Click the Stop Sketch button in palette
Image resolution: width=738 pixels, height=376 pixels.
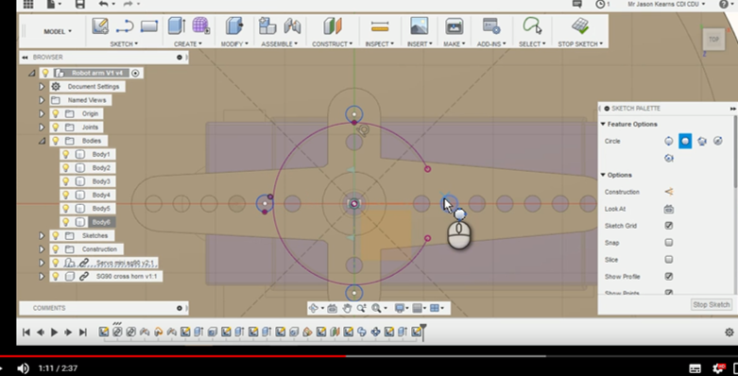tap(712, 304)
